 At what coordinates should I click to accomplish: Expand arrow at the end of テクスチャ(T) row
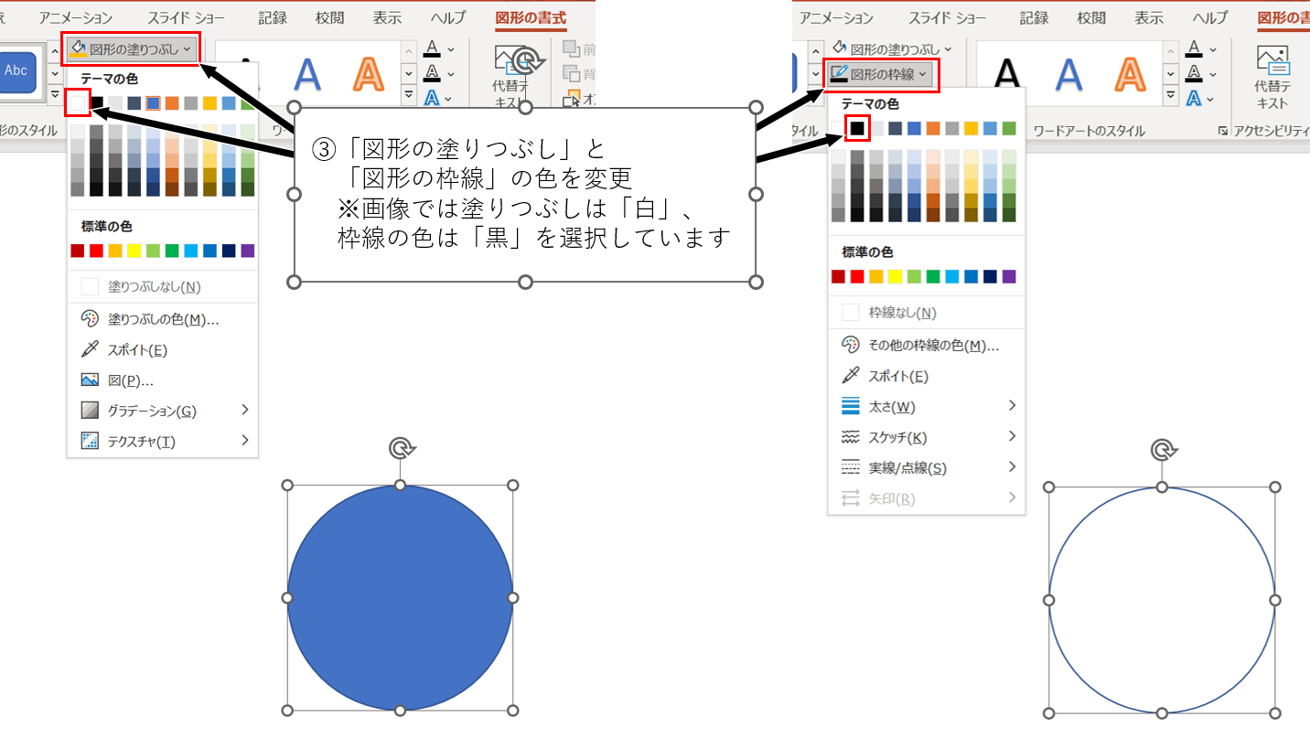[245, 441]
